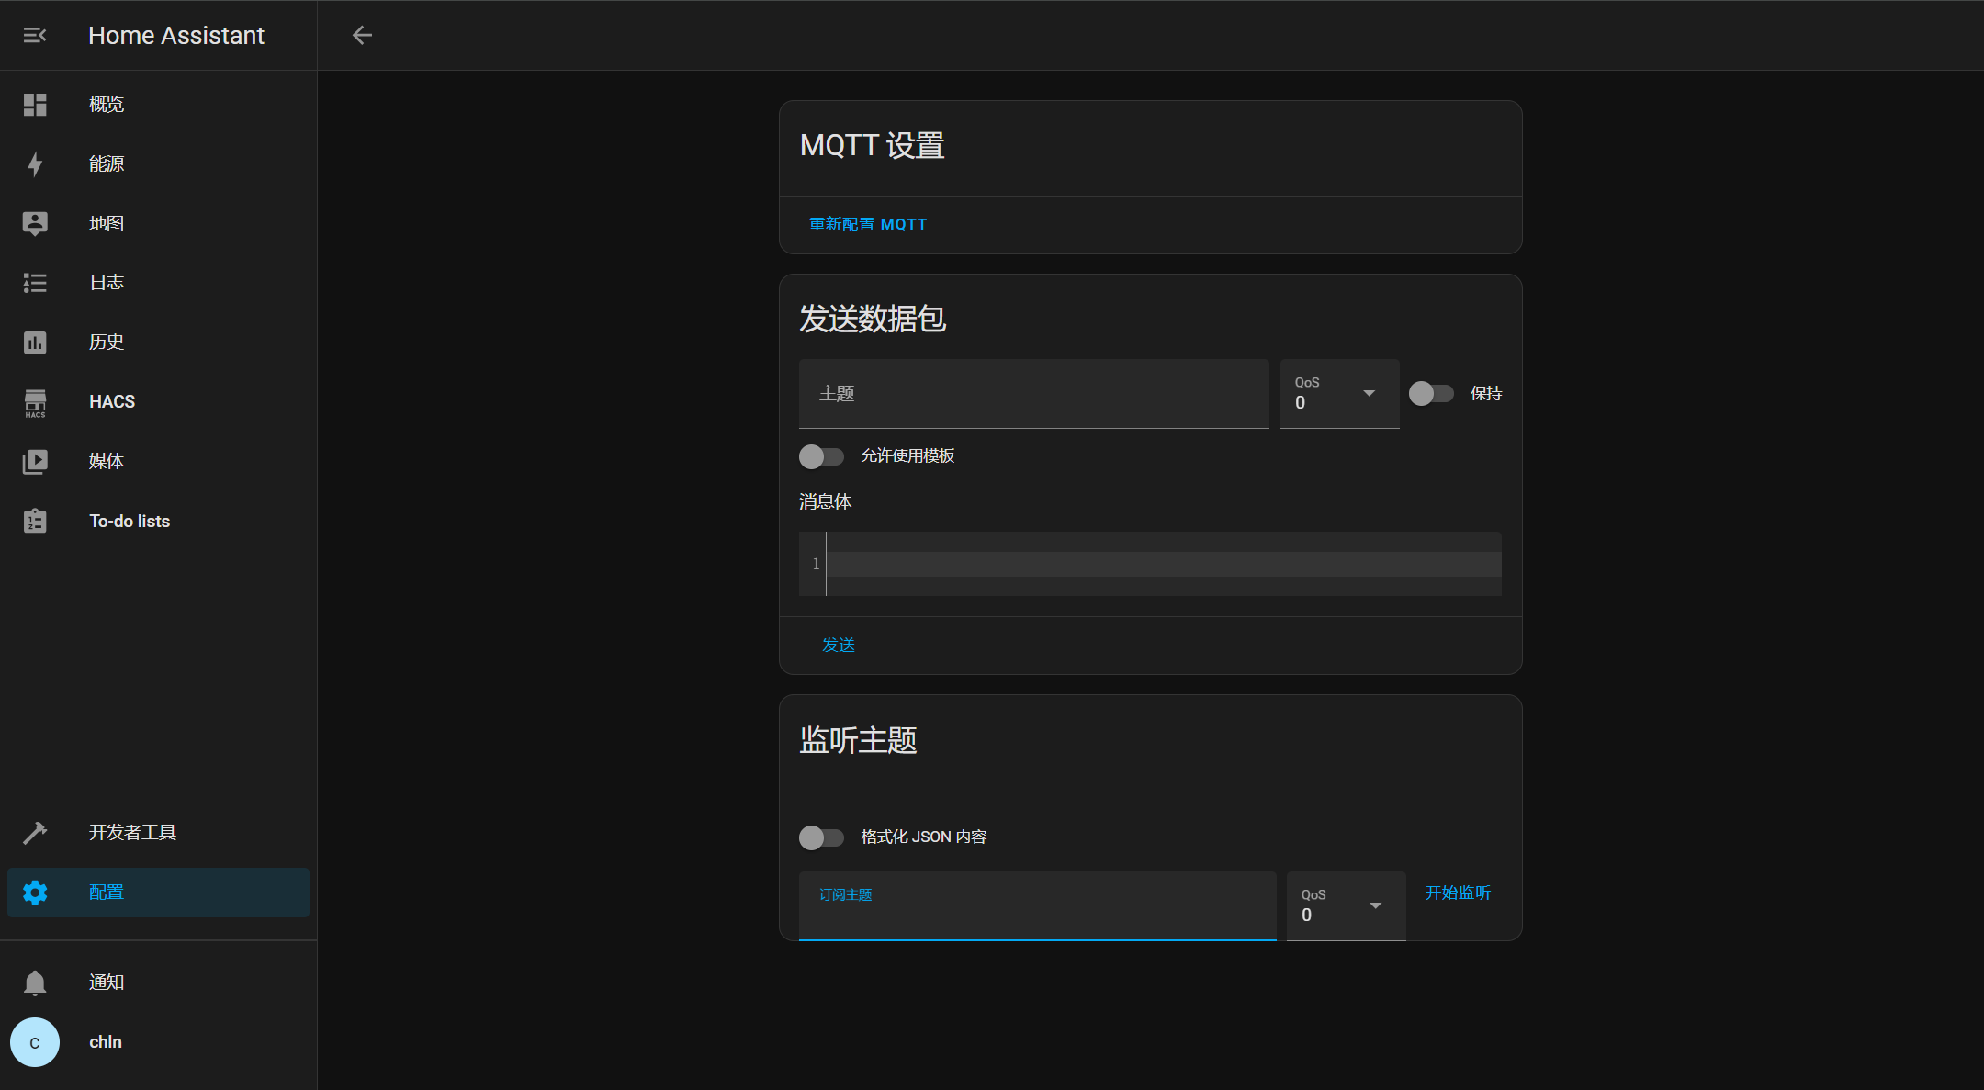Select 概览 in the sidebar
The width and height of the screenshot is (1984, 1090).
click(x=158, y=105)
